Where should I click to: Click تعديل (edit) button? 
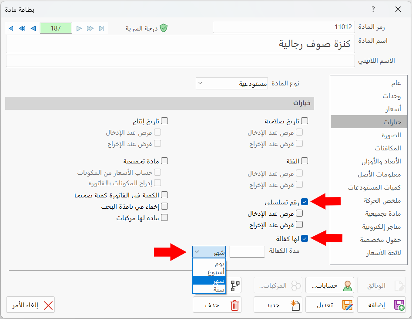pyautogui.click(x=330, y=305)
